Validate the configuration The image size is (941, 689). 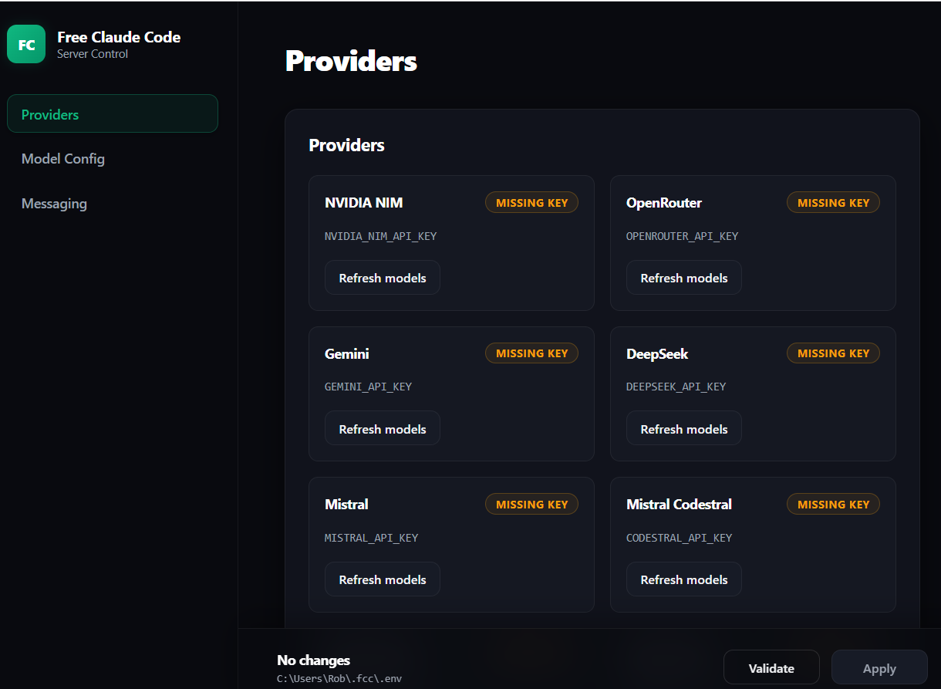771,667
